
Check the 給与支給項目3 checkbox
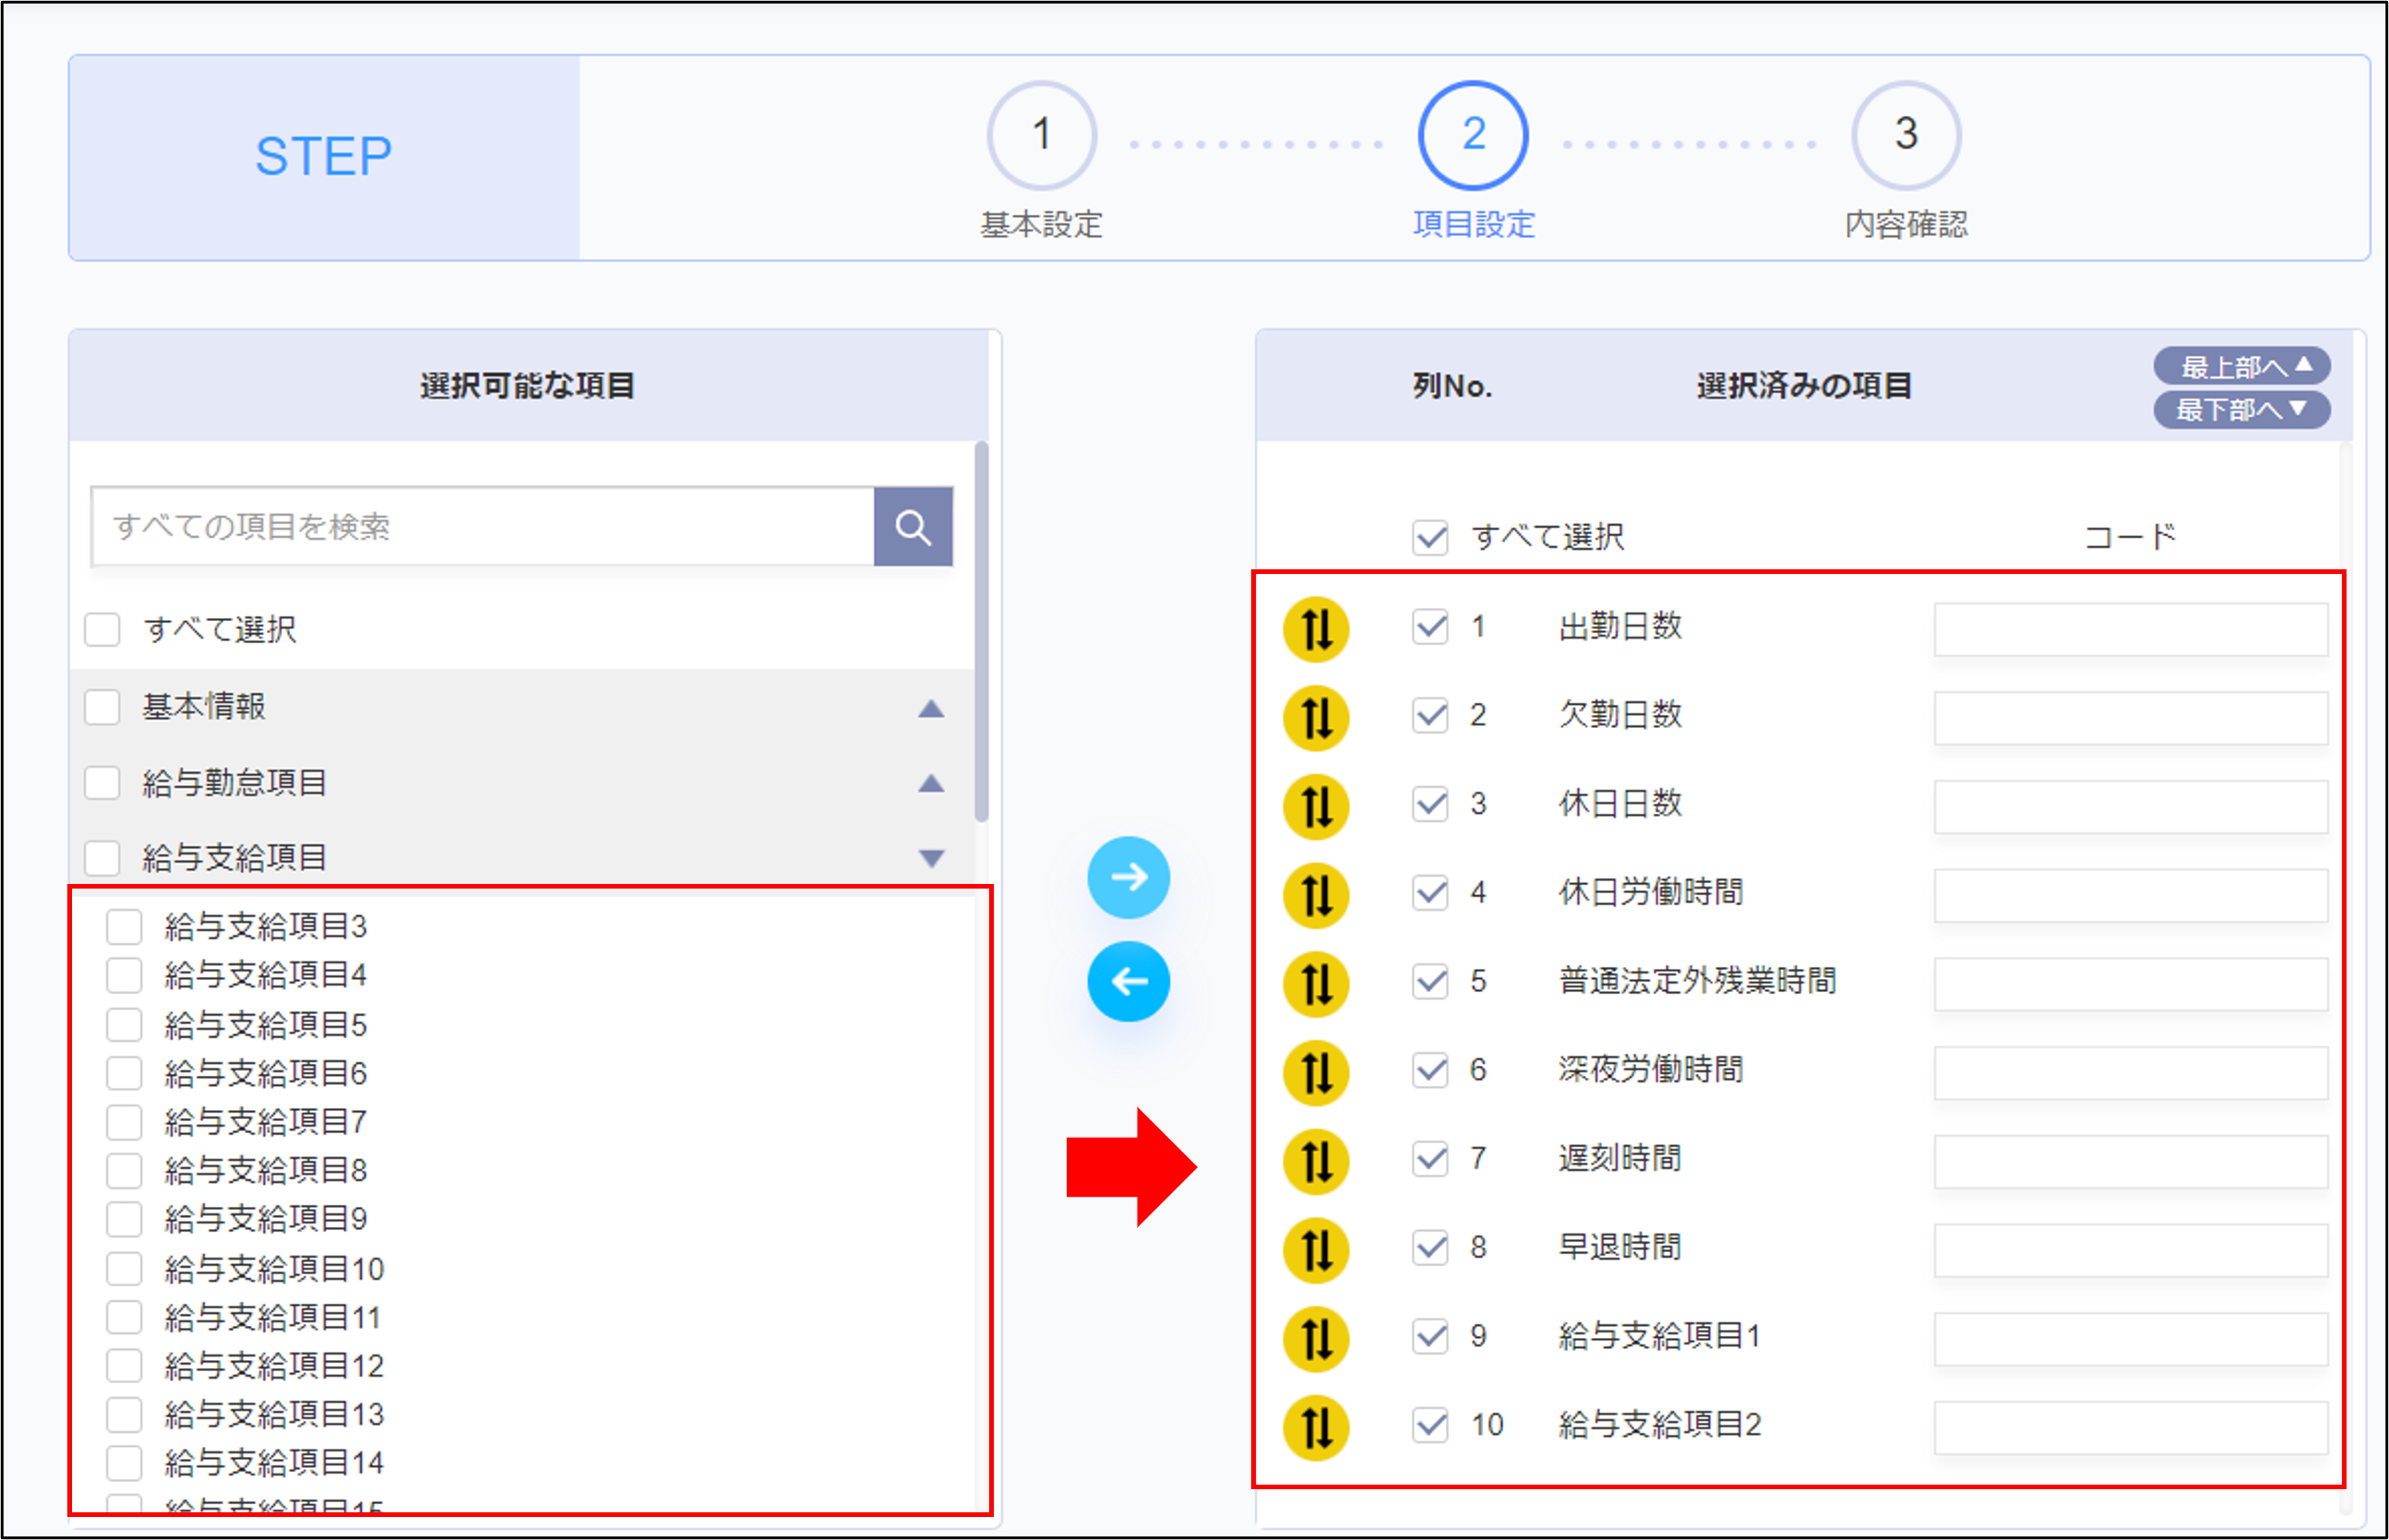[124, 926]
